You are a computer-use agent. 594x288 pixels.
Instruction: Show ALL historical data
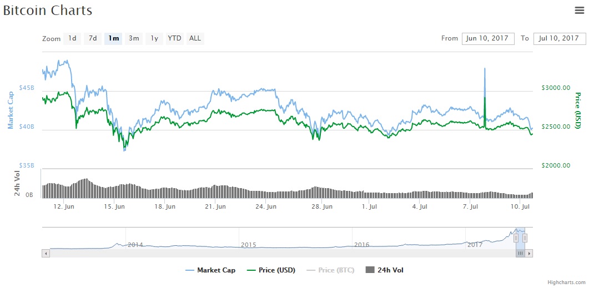(x=195, y=38)
